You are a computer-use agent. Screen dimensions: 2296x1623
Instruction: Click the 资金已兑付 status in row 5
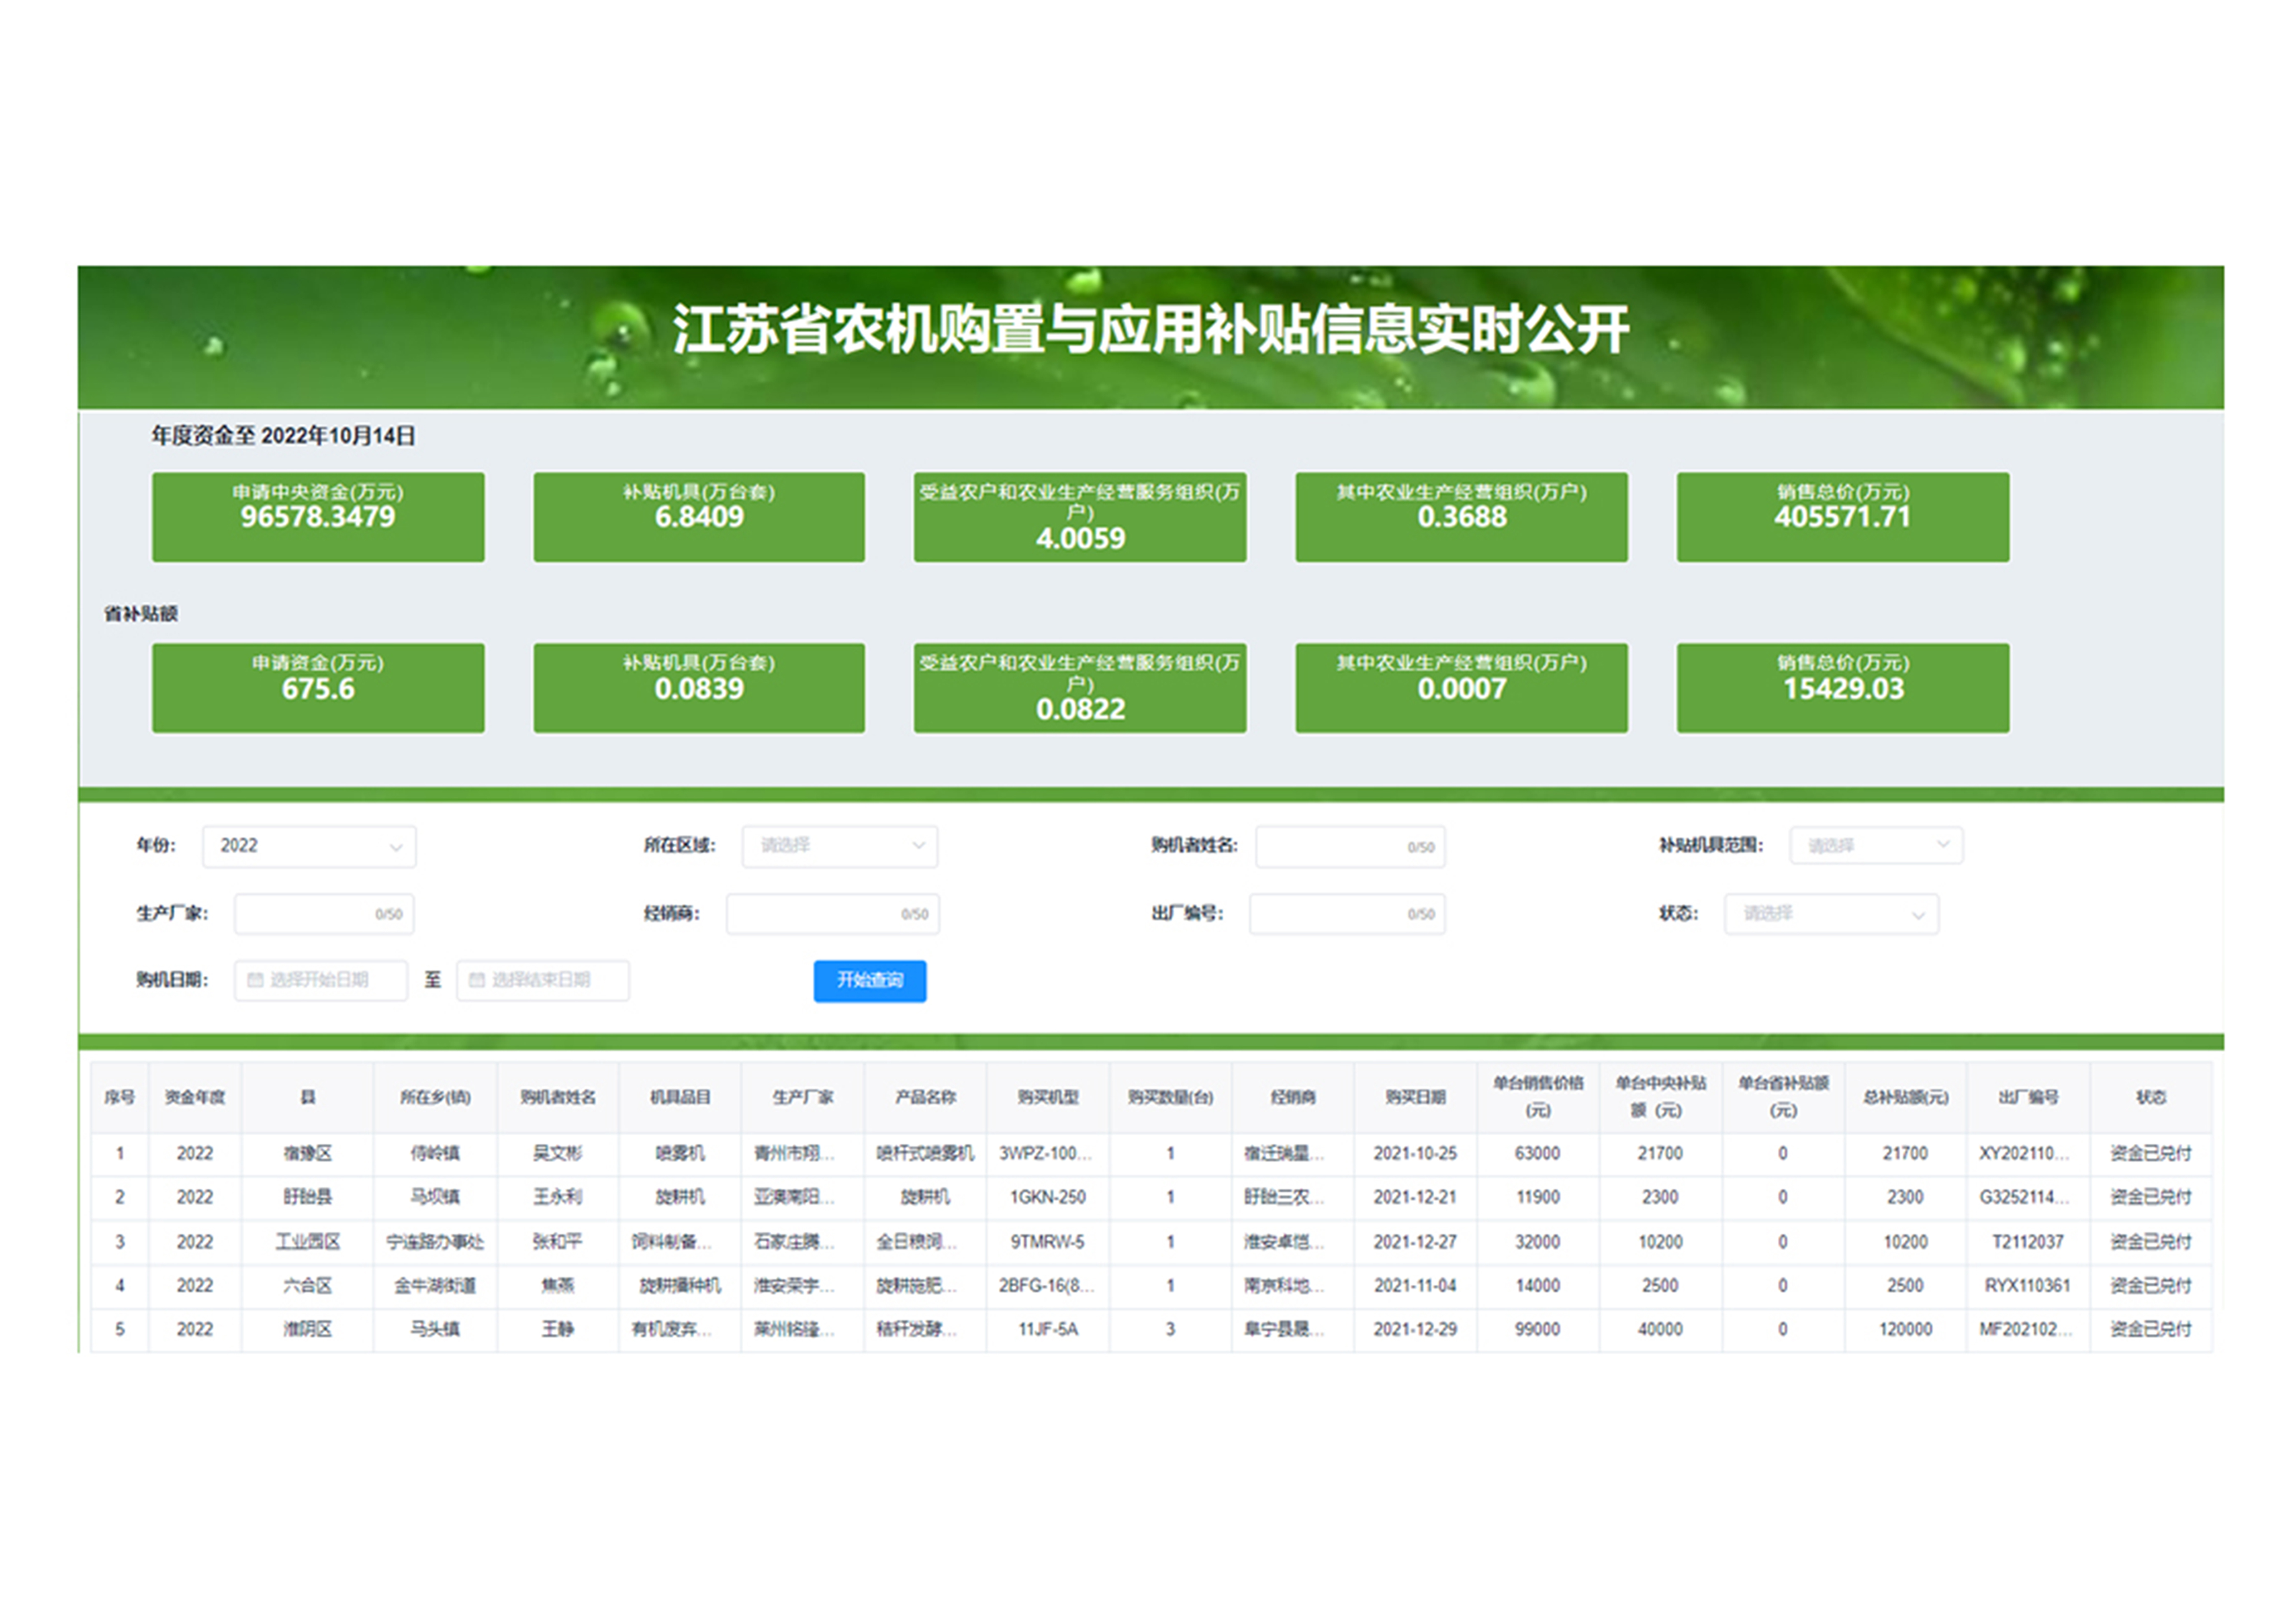[2150, 1329]
